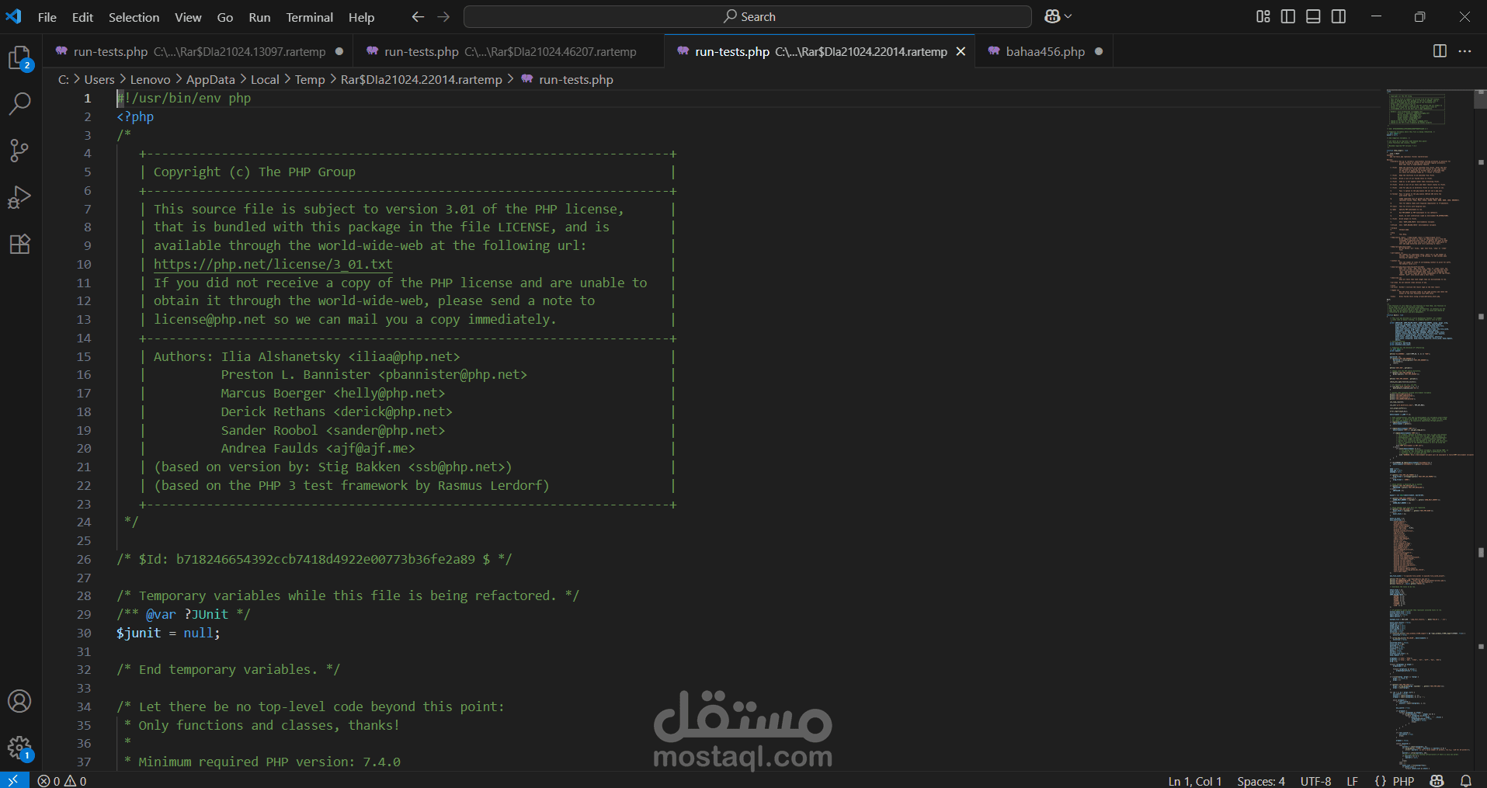This screenshot has height=788, width=1487.
Task: Open the Manage settings gear
Action: pyautogui.click(x=19, y=748)
